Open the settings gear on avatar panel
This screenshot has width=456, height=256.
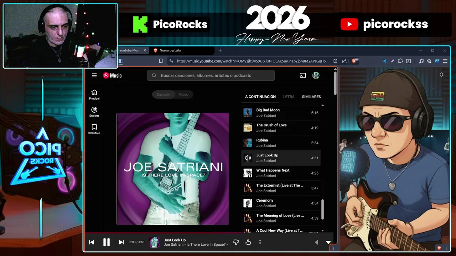(441, 75)
